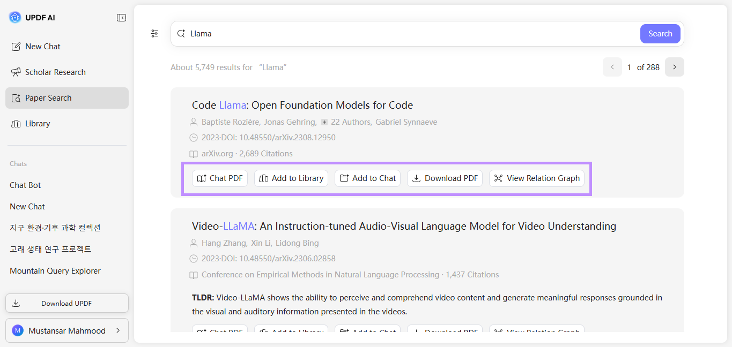Open the Chat Bot chat
732x347 pixels.
[x=25, y=185]
